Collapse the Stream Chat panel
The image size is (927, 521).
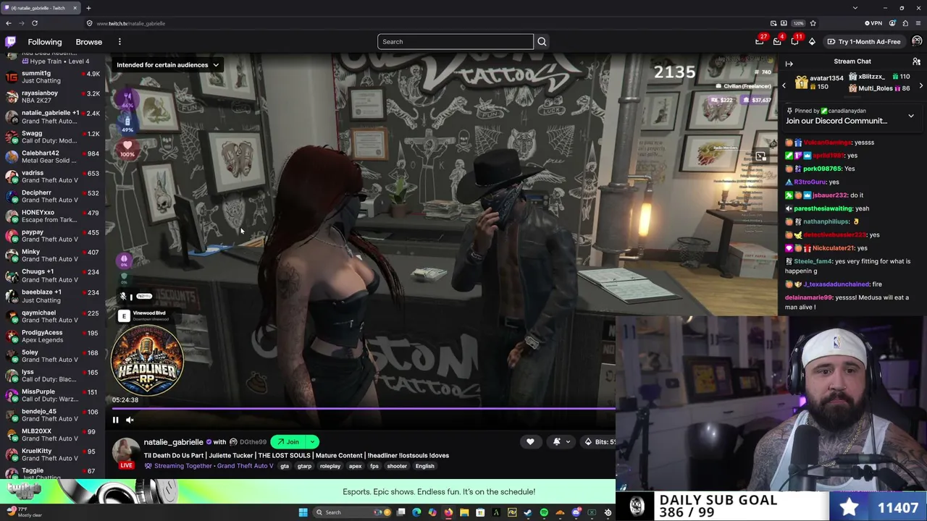789,64
